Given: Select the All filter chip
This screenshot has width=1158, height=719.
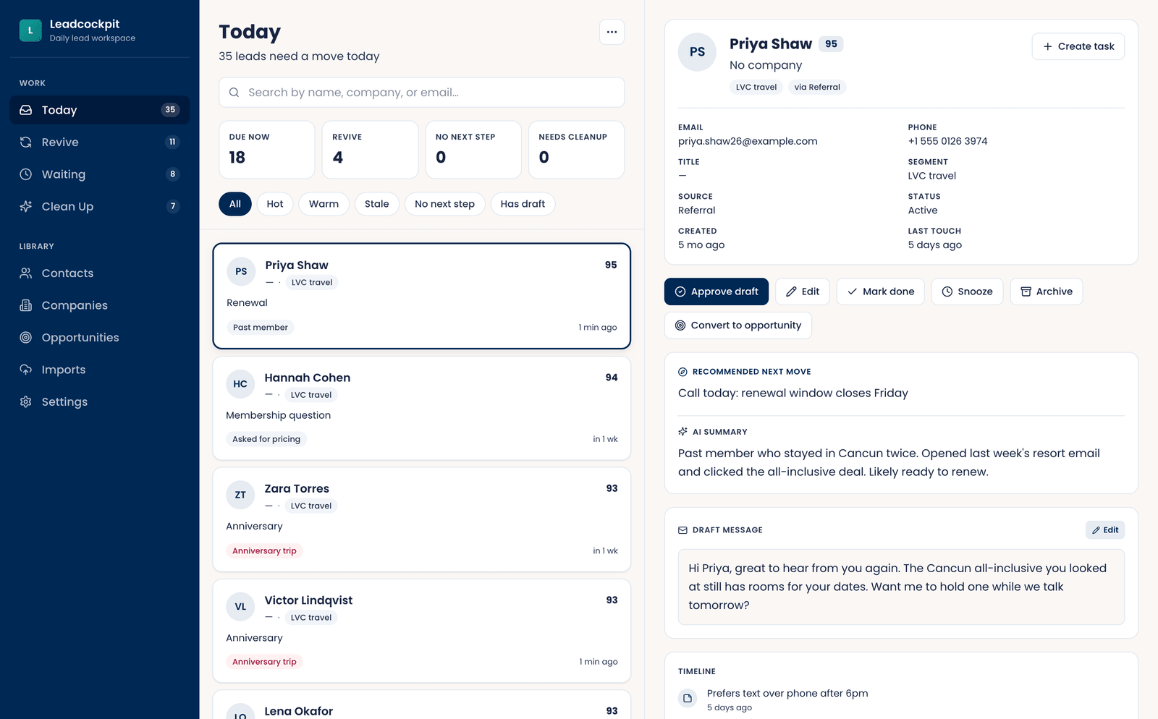Looking at the screenshot, I should click(x=235, y=204).
